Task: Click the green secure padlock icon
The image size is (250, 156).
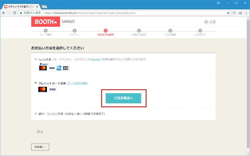Action: click(x=21, y=13)
